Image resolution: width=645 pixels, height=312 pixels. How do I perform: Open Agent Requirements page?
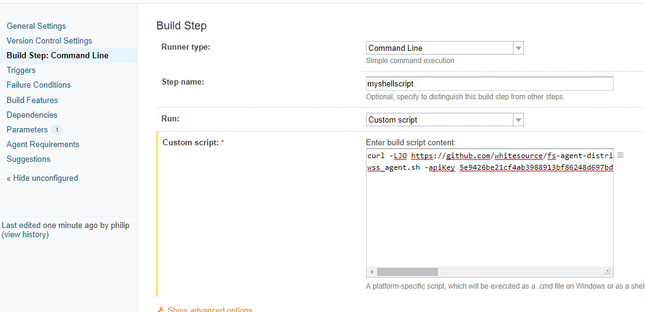pos(43,144)
